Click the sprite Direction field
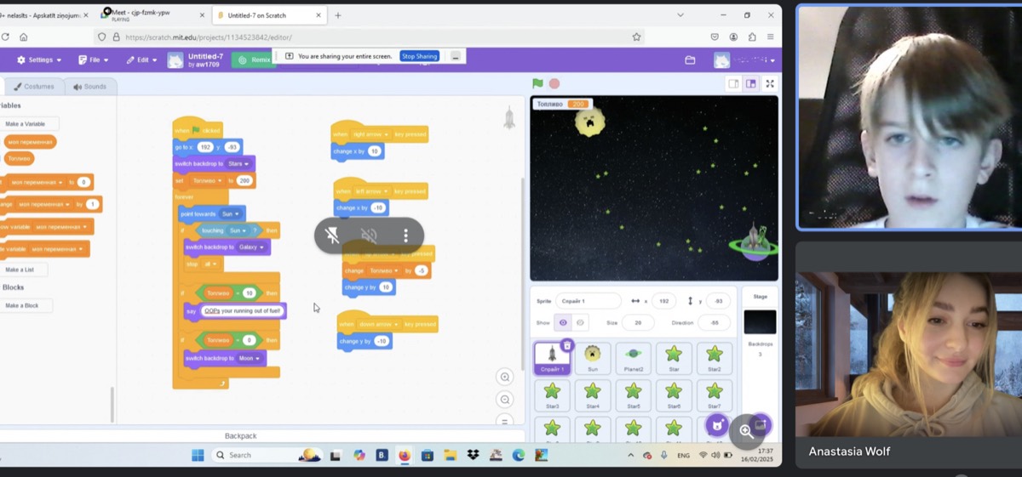This screenshot has width=1022, height=477. [x=715, y=323]
